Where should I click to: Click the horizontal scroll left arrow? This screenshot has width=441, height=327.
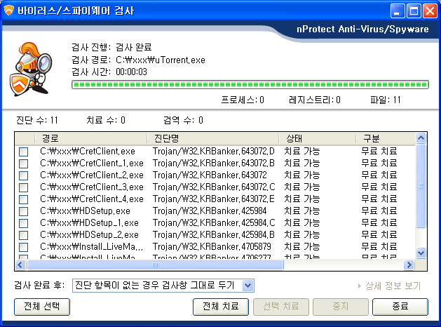click(20, 265)
